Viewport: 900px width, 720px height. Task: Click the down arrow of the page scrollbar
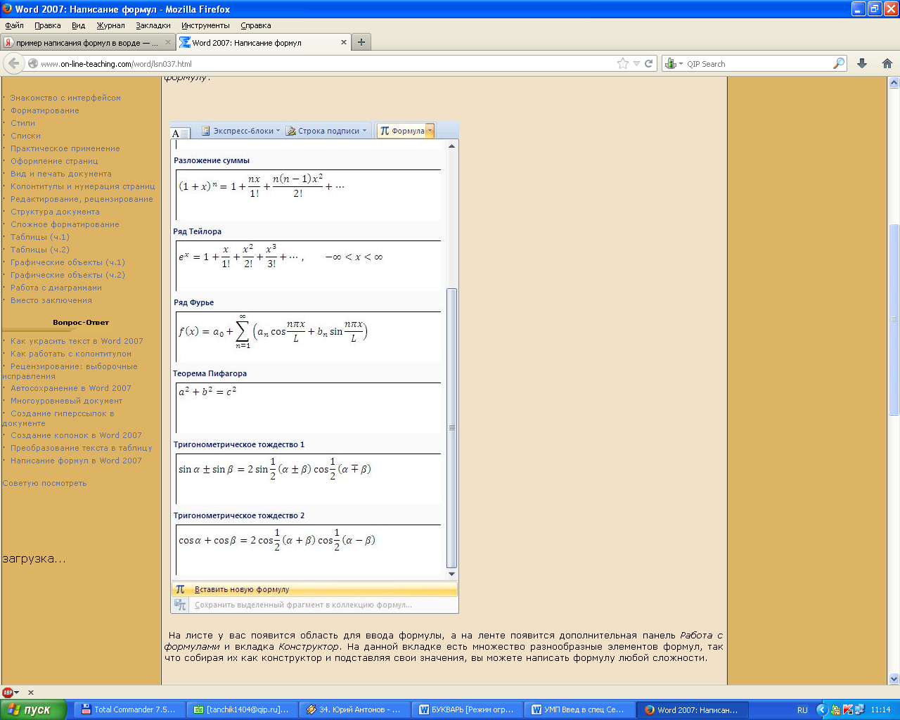894,679
